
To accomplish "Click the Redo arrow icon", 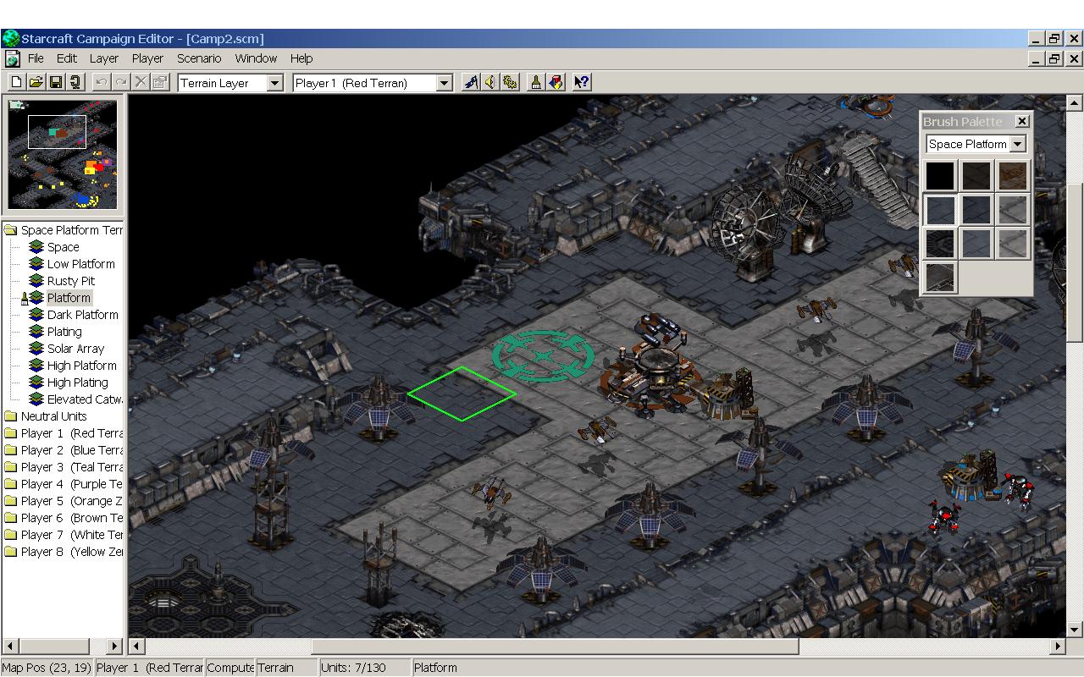I will pos(121,82).
